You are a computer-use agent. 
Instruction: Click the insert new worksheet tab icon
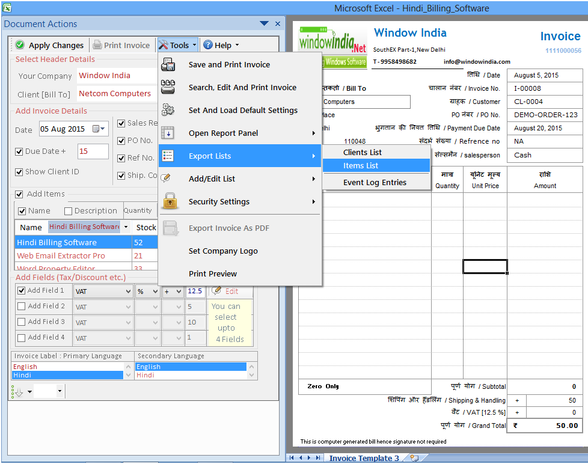coord(414,457)
